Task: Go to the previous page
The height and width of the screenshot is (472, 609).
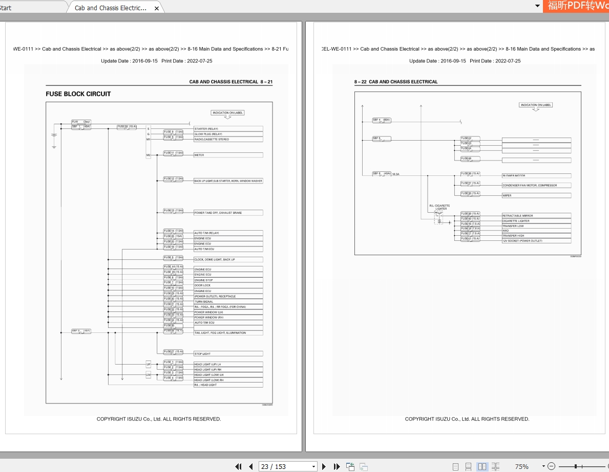Action: pyautogui.click(x=251, y=466)
